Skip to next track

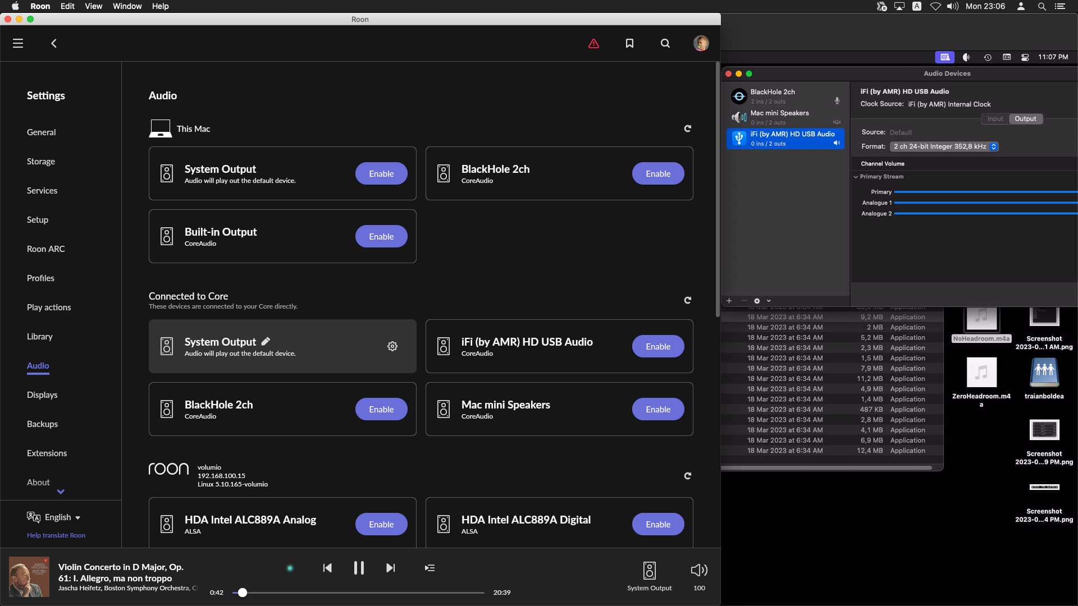pos(390,568)
